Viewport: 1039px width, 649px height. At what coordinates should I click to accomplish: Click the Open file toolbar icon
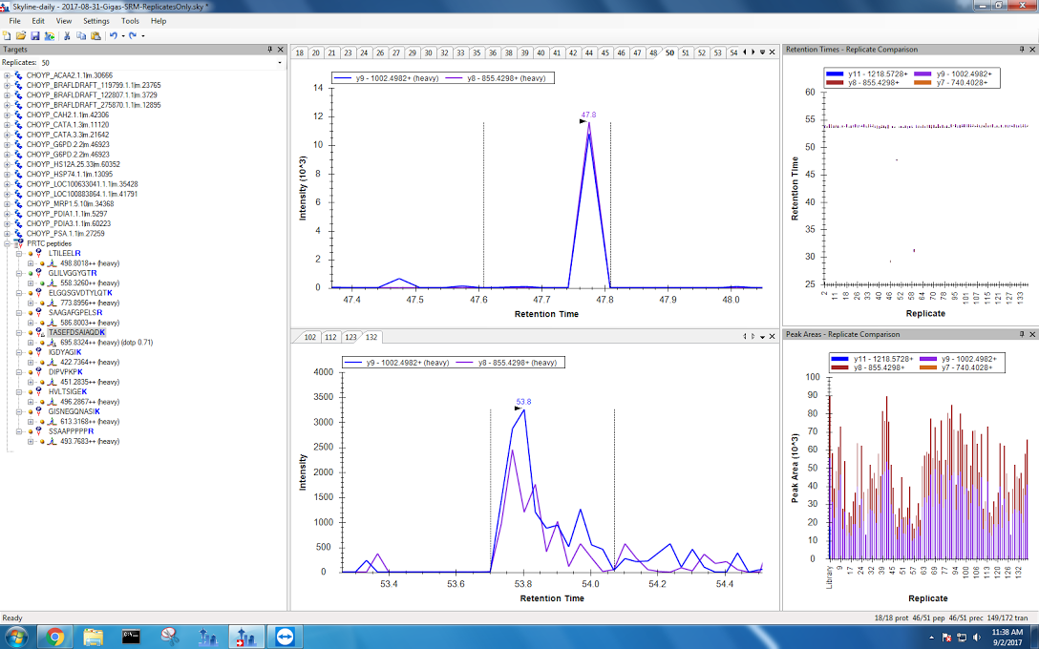21,35
